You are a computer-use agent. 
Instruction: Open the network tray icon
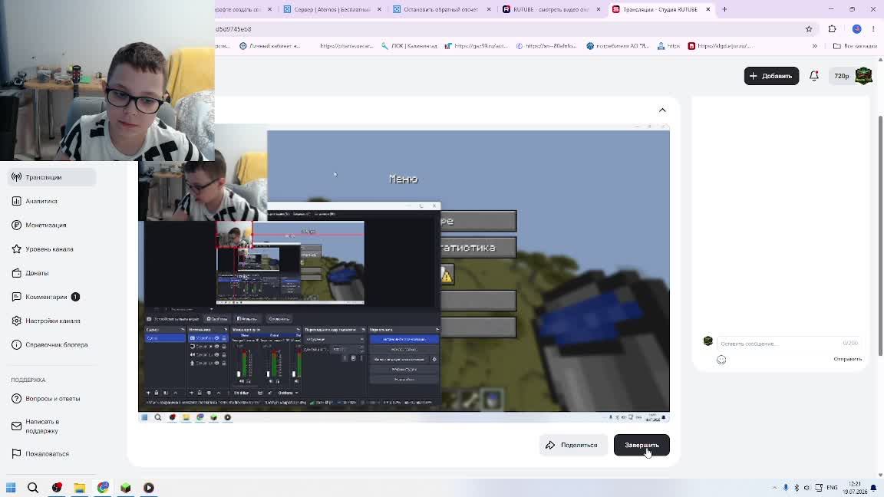[x=819, y=488]
